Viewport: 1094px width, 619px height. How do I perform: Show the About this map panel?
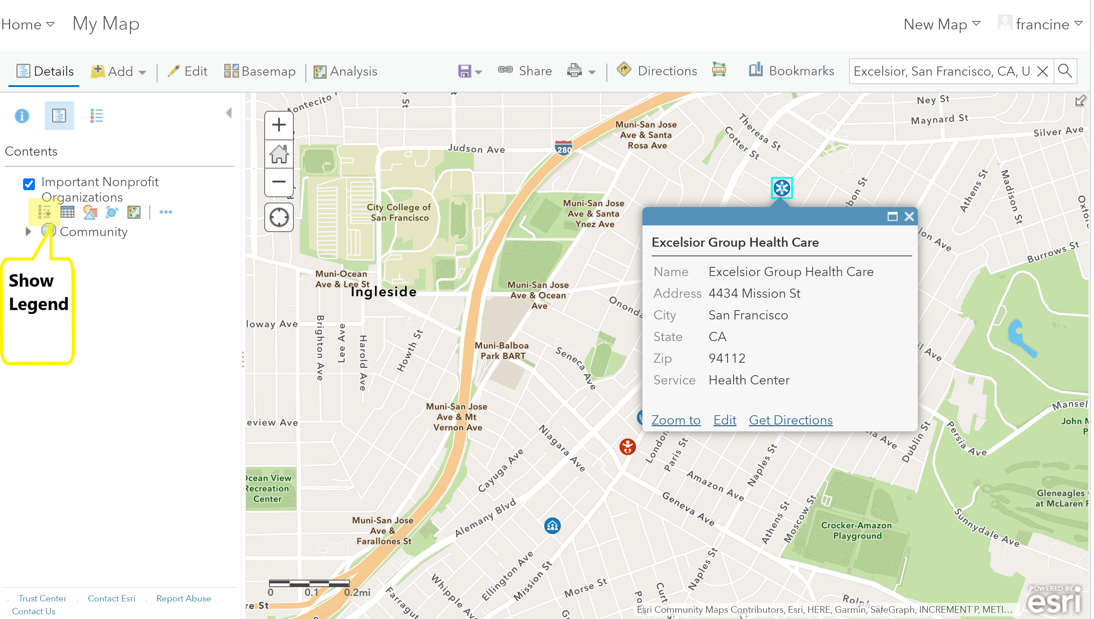point(22,115)
